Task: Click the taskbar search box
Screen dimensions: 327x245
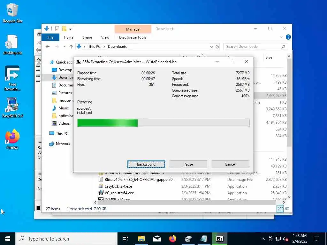Action: coord(66,239)
